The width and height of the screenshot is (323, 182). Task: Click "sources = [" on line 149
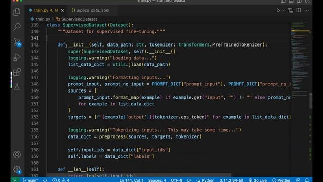click(82, 91)
